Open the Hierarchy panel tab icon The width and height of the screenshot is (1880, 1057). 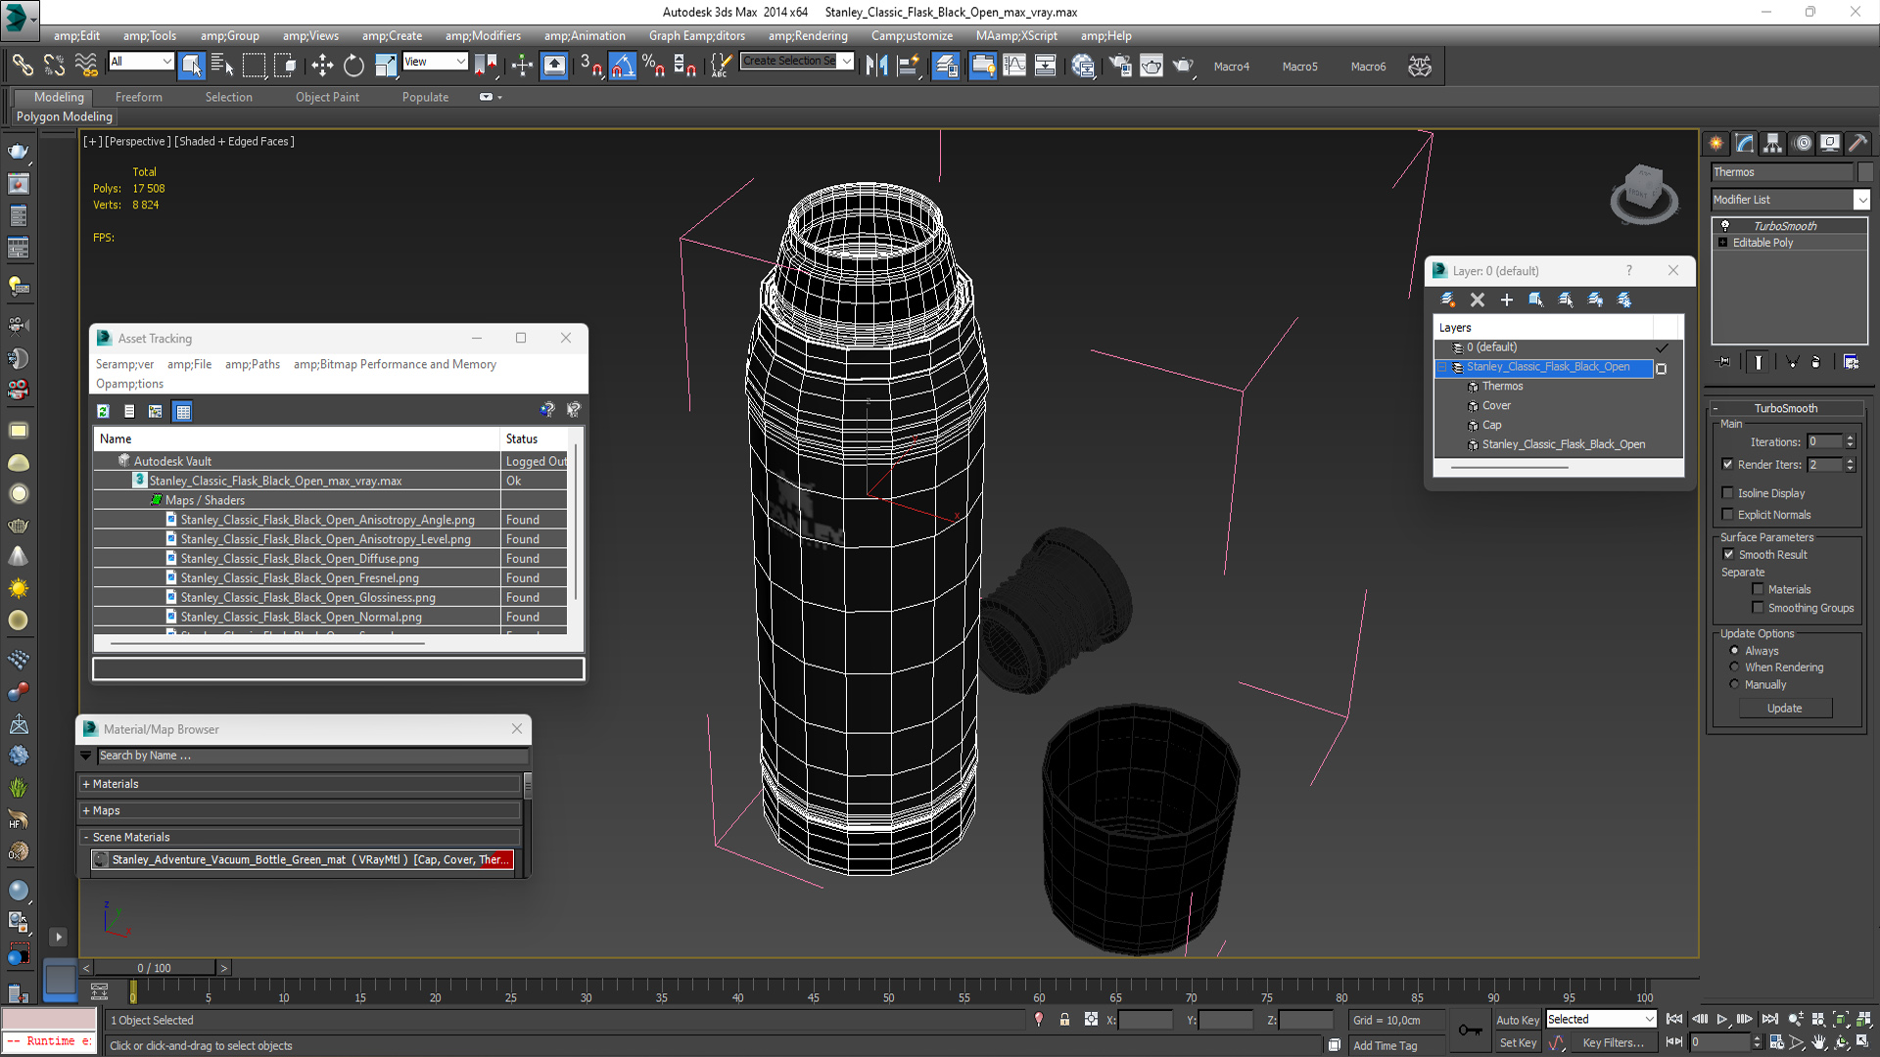pos(1773,143)
